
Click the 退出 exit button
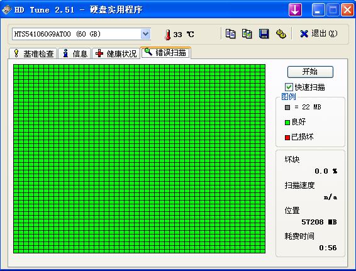tap(318, 34)
